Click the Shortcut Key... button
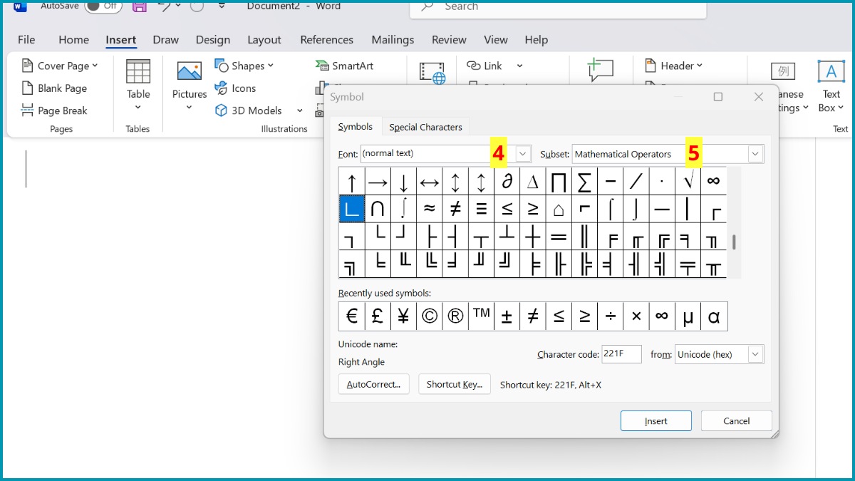Screen dimensions: 855x481 tap(454, 385)
